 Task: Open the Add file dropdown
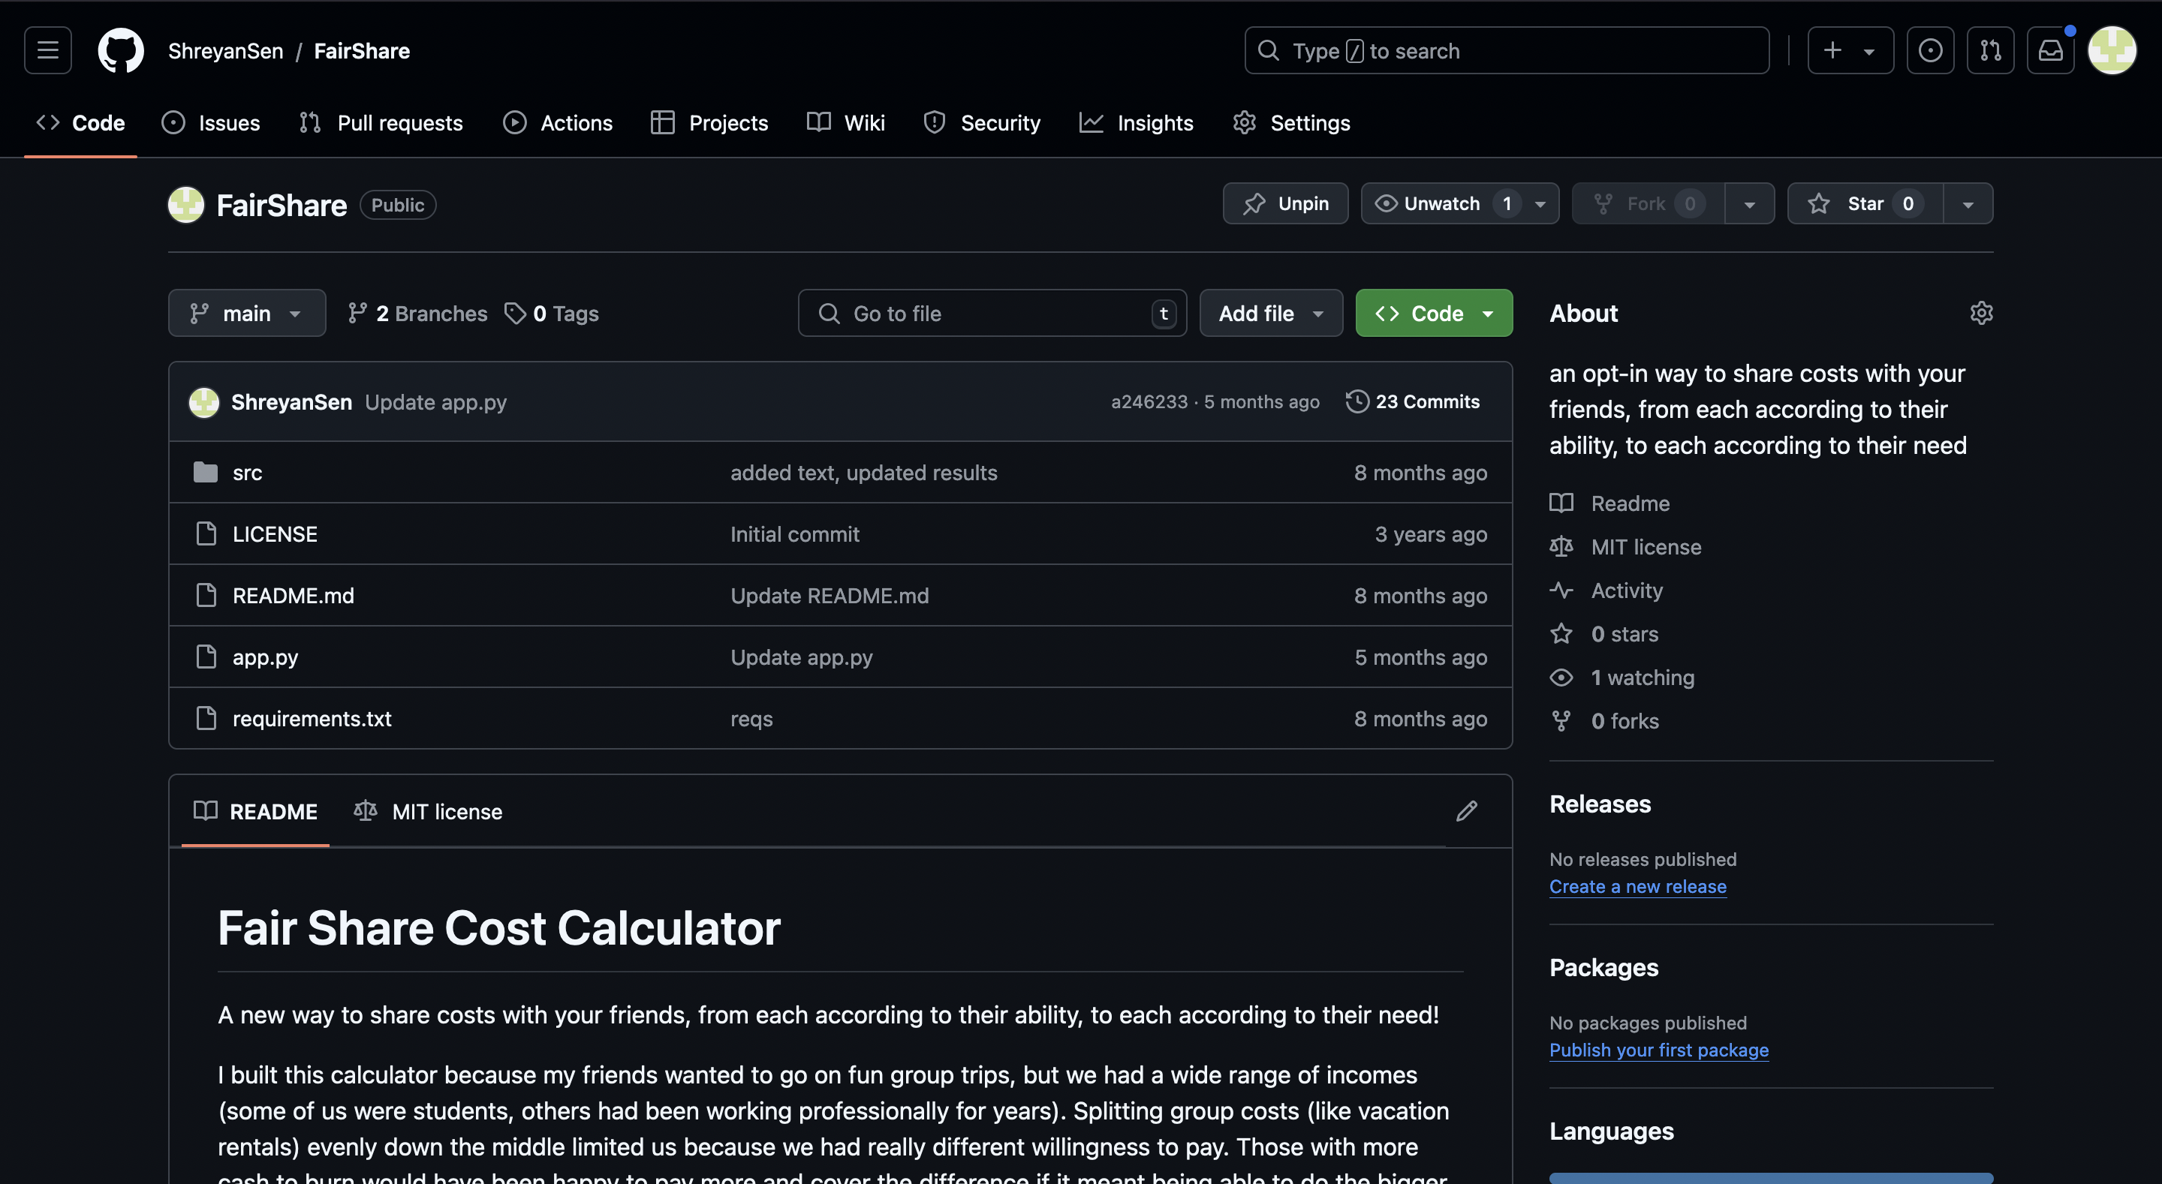(x=1271, y=314)
